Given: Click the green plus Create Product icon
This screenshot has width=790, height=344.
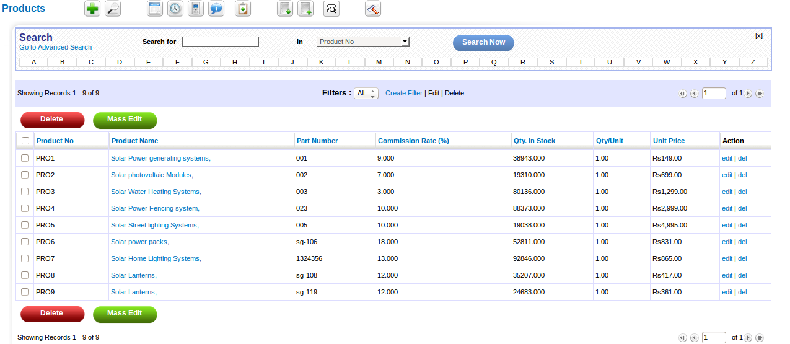Looking at the screenshot, I should (92, 9).
